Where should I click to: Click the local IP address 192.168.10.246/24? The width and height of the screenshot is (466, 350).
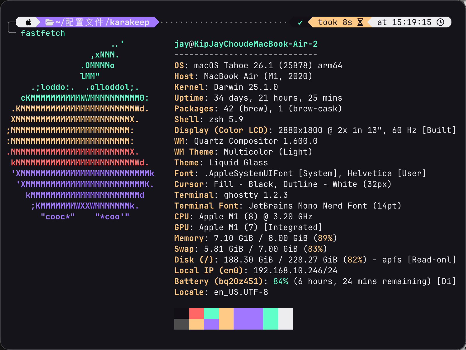(295, 271)
